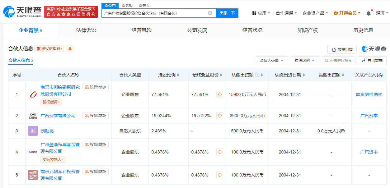The height and width of the screenshot is (188, 390).
Task: Click the notification bell with red dot
Action: 368,13
